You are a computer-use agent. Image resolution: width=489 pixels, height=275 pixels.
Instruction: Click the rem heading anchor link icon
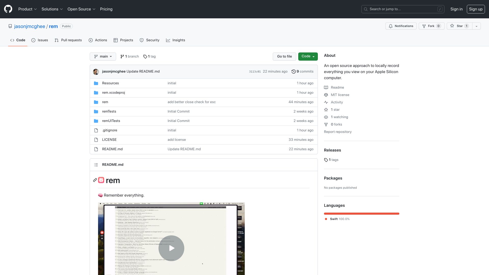[x=95, y=180]
